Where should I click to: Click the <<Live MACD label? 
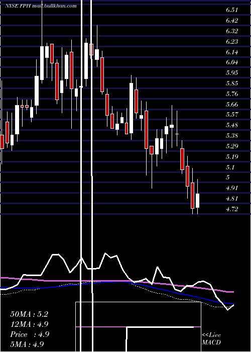tap(211, 339)
